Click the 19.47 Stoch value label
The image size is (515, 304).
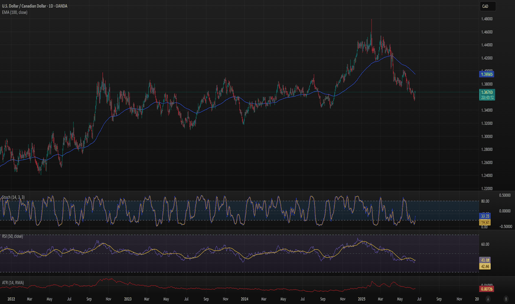click(485, 223)
